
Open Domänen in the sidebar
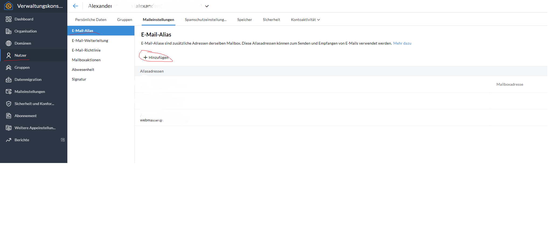point(34,43)
